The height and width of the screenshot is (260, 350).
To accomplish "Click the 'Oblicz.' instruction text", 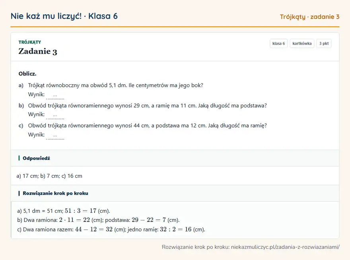I will (x=27, y=74).
